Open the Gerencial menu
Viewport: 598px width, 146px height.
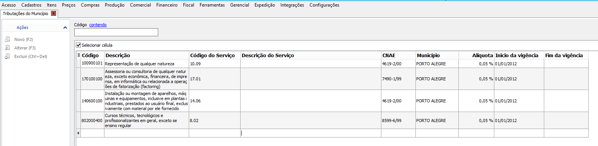pyautogui.click(x=240, y=5)
